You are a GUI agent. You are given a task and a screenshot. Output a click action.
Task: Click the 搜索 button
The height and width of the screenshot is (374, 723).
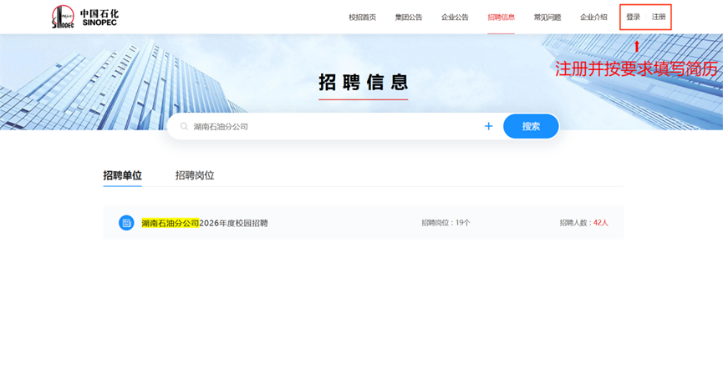click(532, 126)
